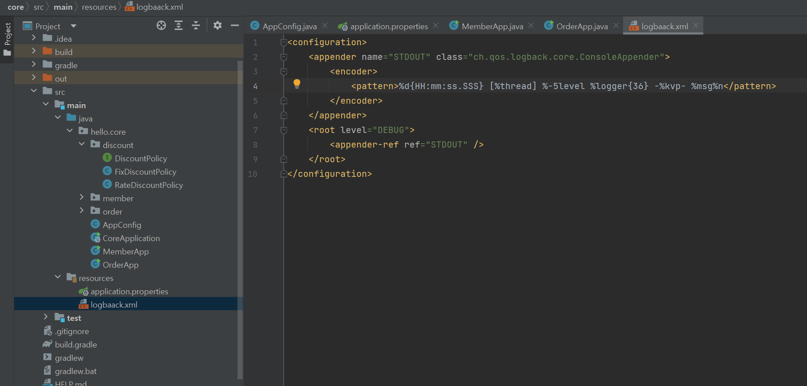Expand the build folder
This screenshot has width=807, height=386.
[x=34, y=51]
